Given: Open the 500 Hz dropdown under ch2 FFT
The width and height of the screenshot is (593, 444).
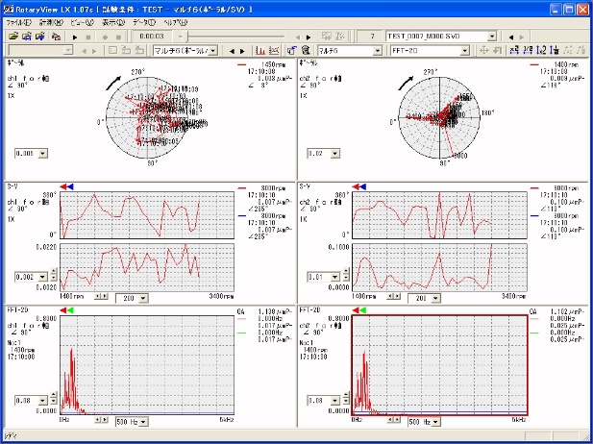Looking at the screenshot, I should (x=435, y=422).
